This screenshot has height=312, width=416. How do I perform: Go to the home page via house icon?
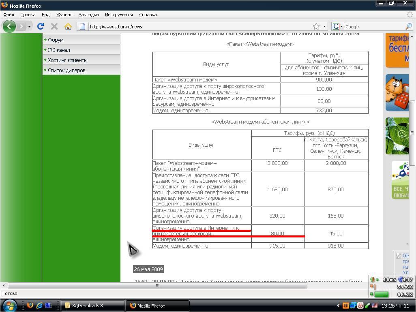[68, 26]
